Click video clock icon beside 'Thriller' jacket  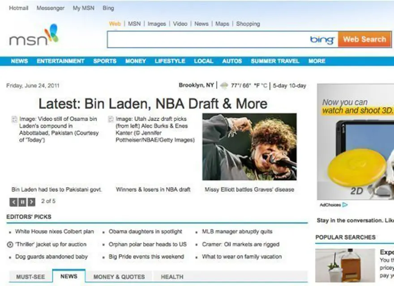10,244
